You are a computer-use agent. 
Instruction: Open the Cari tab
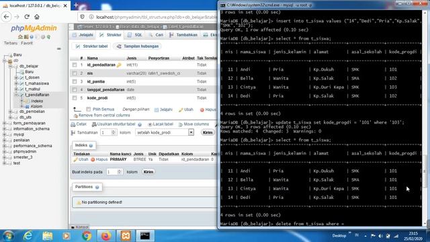click(x=156, y=35)
